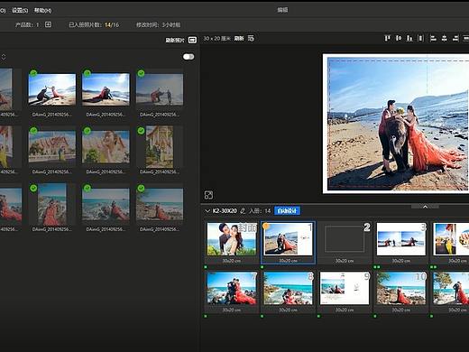Click the center horizontally distribute icon
469x352 pixels.
(x=444, y=38)
